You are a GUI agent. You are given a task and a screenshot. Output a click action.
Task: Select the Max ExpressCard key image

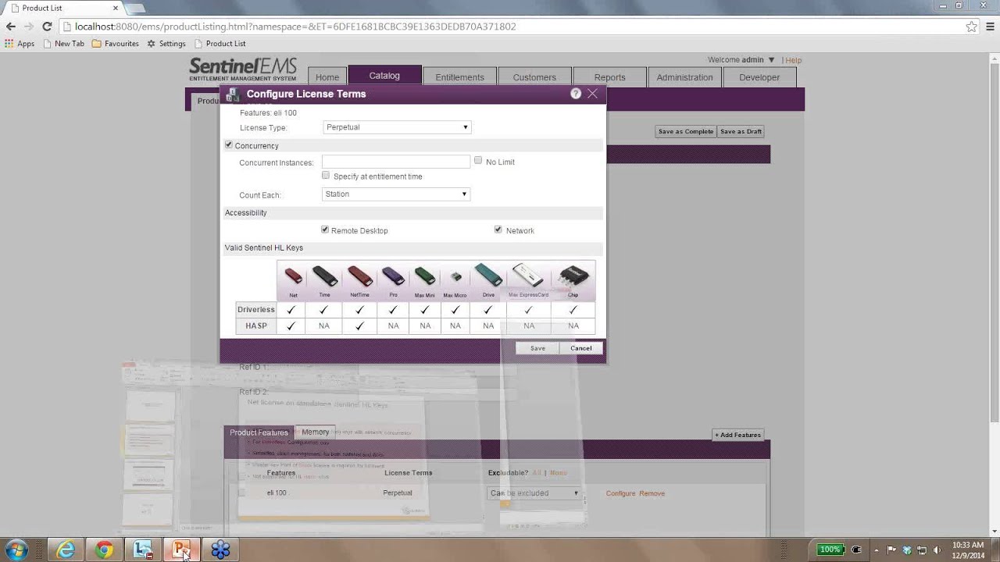coord(527,276)
